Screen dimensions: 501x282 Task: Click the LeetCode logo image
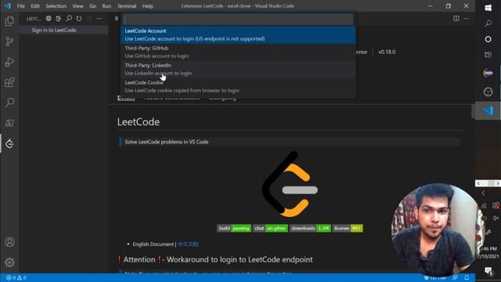point(290,184)
